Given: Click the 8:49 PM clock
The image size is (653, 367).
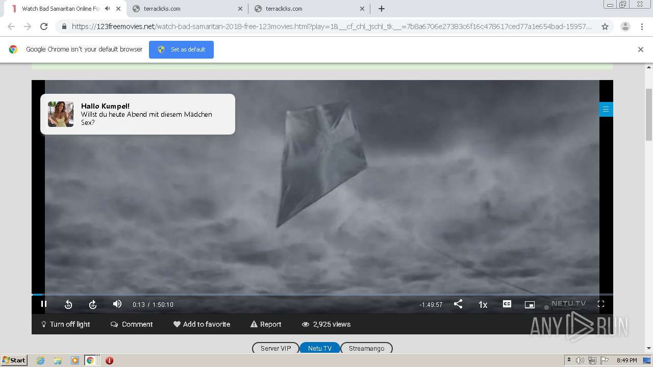Looking at the screenshot, I should tap(626, 360).
